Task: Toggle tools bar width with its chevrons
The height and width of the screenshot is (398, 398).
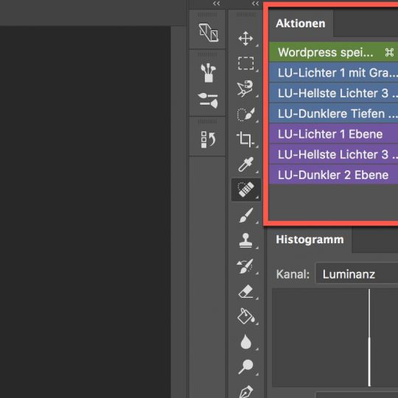Action: pos(256,4)
